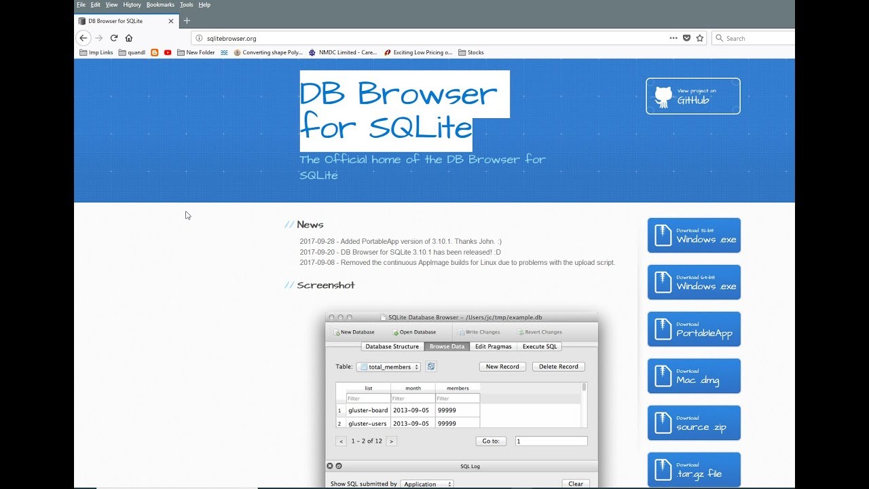
Task: Download the source .zip file
Action: pos(694,422)
